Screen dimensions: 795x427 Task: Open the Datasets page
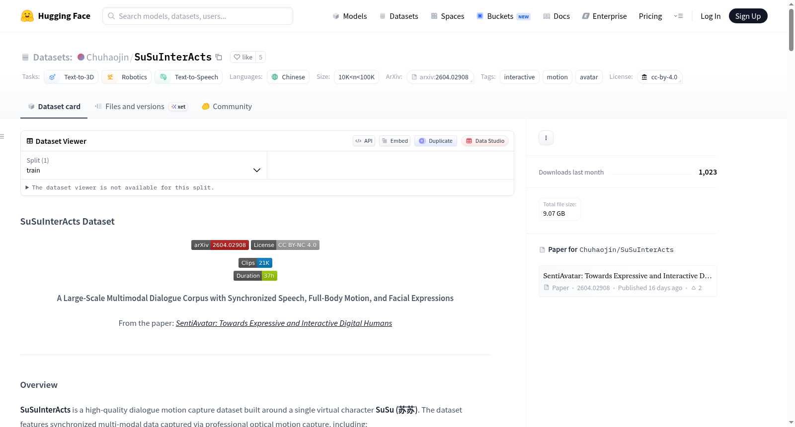tap(398, 16)
